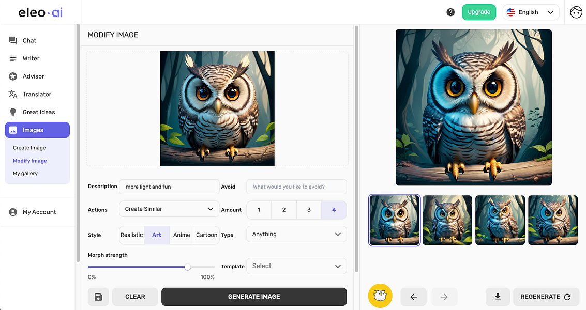Click the Chat bubble icon in sidebar
Viewport: 586px width, 310px height.
pos(13,40)
